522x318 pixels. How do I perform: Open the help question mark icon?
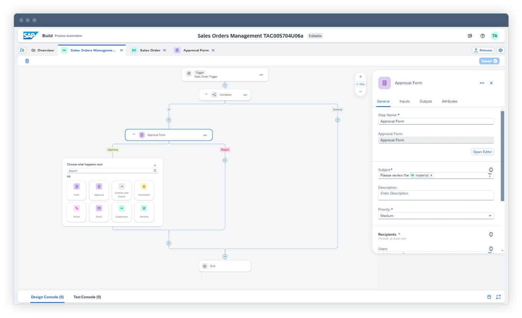pos(483,36)
